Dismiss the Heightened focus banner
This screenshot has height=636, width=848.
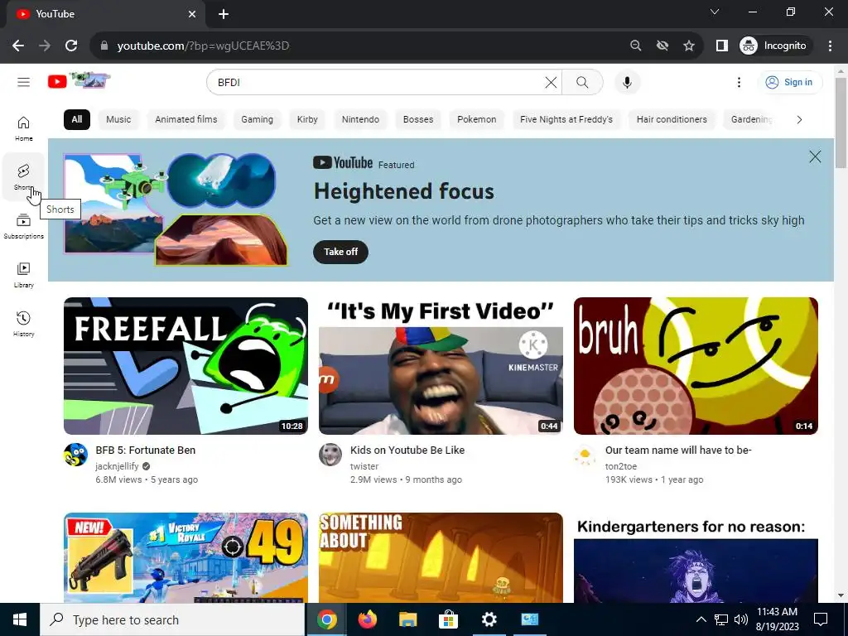[x=815, y=157]
